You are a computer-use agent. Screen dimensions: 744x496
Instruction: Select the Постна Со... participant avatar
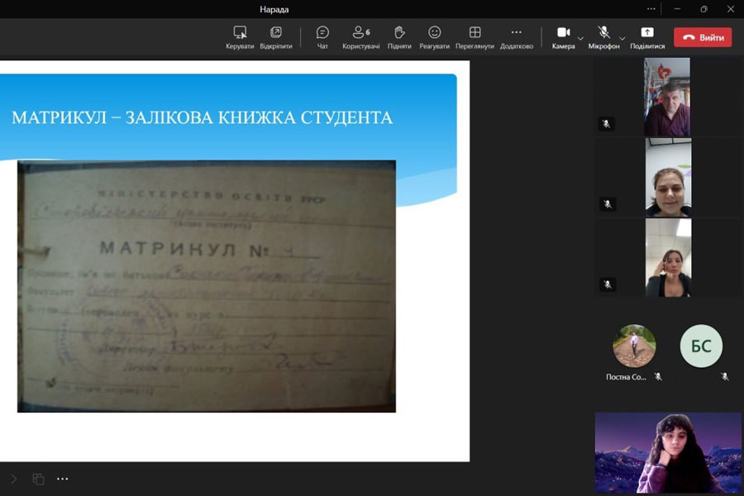click(634, 346)
